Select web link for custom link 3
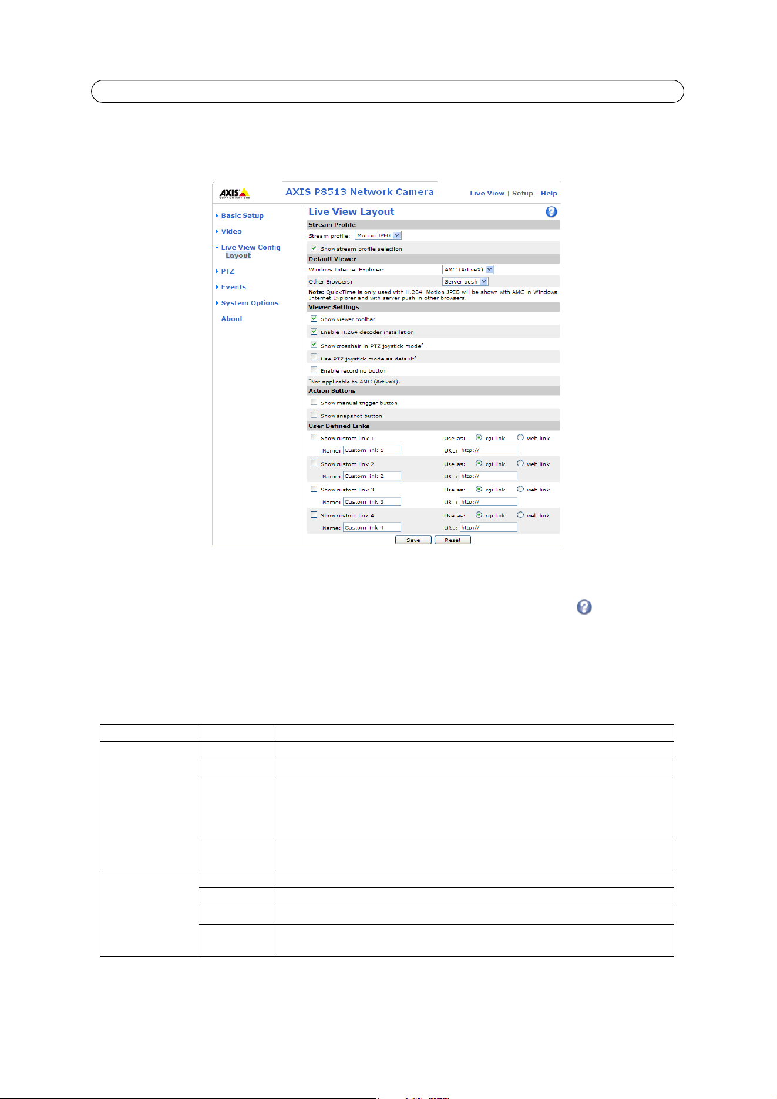The height and width of the screenshot is (1099, 777). [x=520, y=489]
